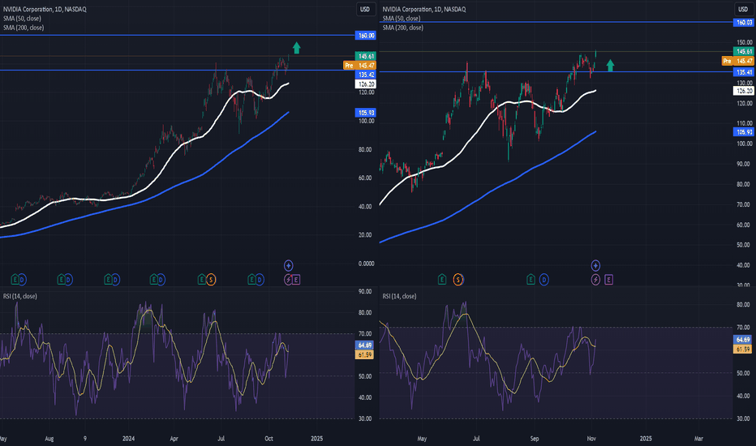Click left chart's green E marker left of the Apr label

point(154,280)
